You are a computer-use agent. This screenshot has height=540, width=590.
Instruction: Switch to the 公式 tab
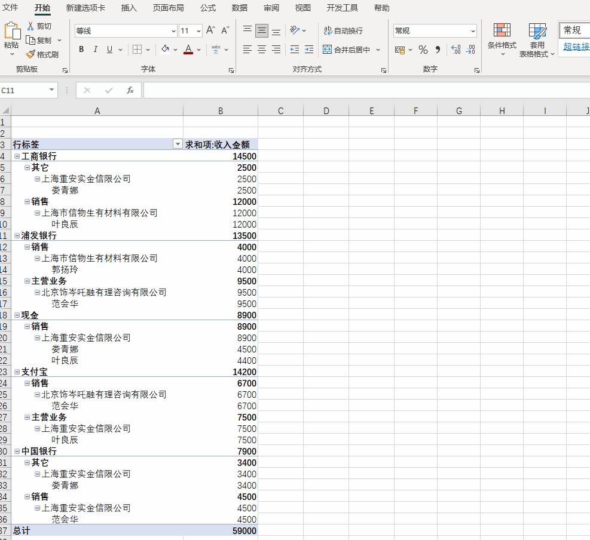tap(207, 8)
